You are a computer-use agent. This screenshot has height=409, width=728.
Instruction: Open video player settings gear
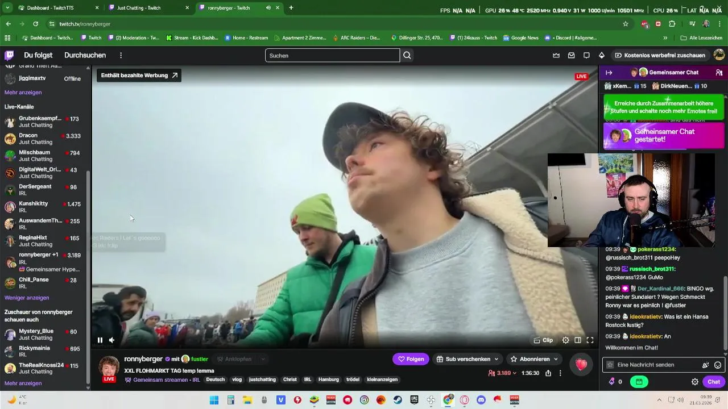point(565,340)
